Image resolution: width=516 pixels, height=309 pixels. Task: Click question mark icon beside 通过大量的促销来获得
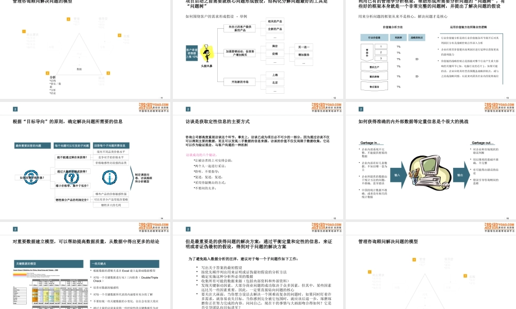pyautogui.click(x=71, y=177)
